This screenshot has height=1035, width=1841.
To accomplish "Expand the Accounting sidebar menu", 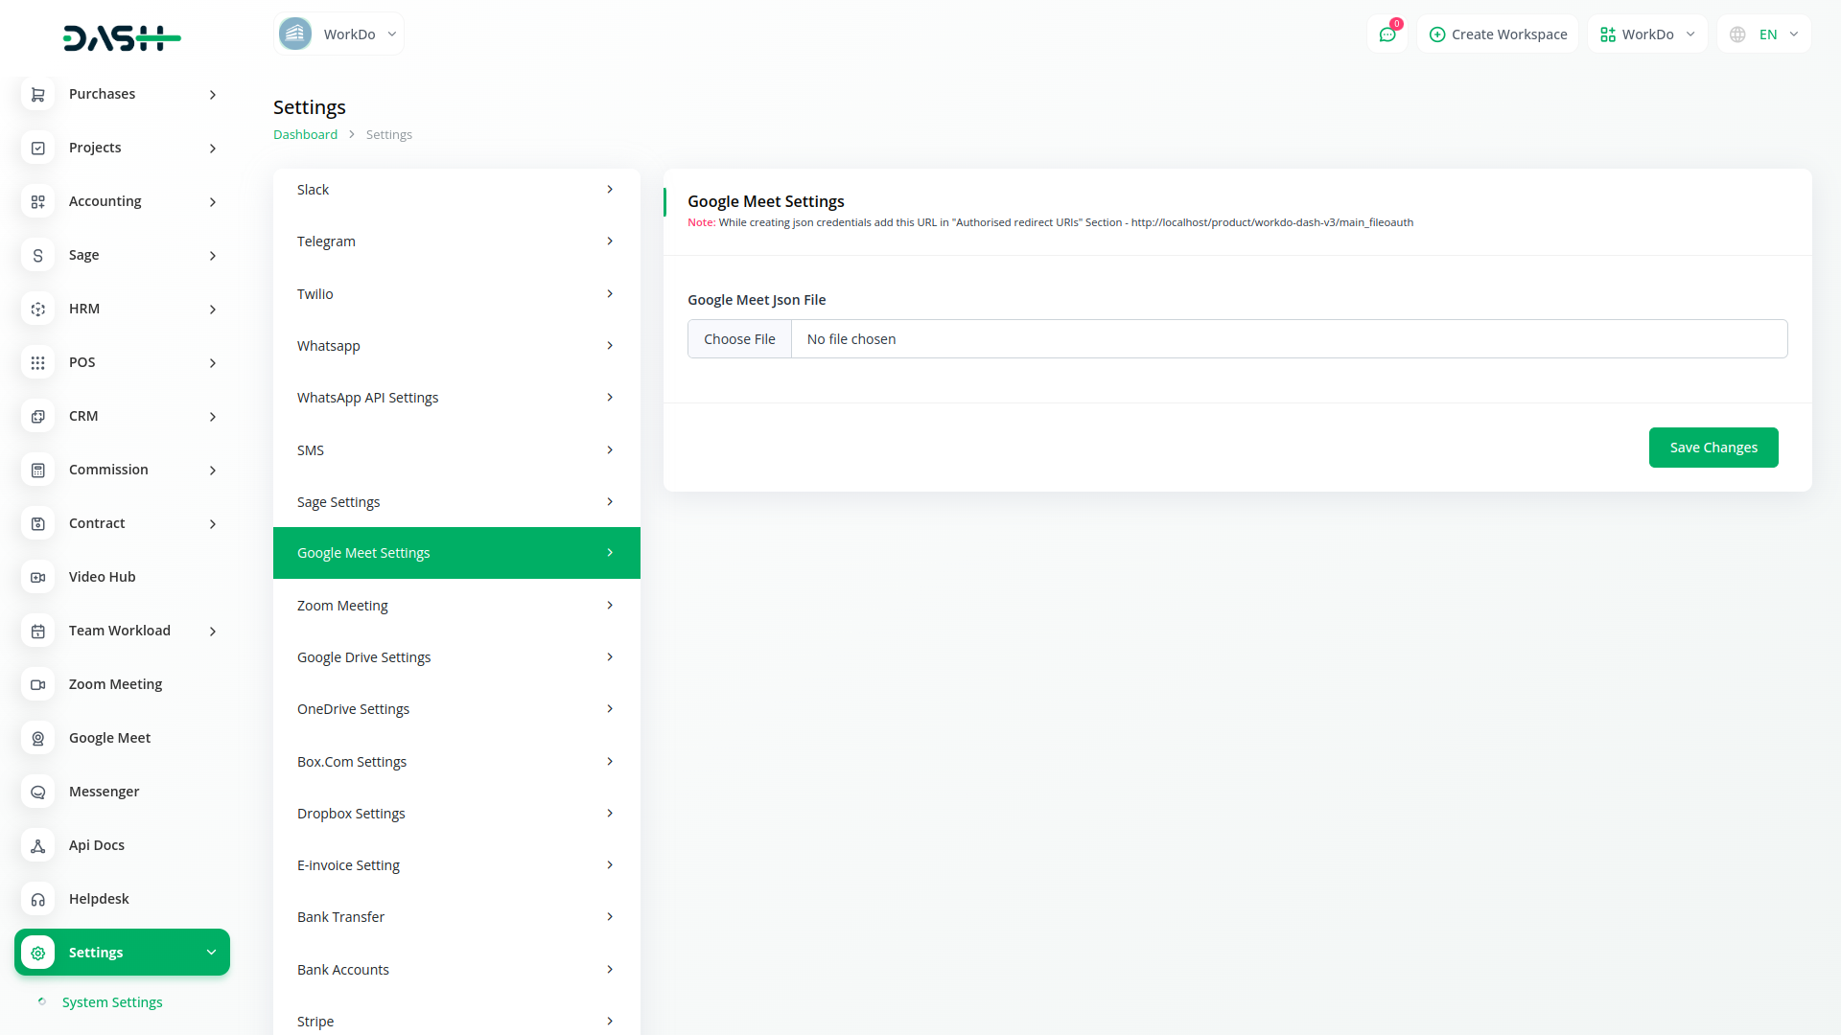I will click(x=122, y=201).
